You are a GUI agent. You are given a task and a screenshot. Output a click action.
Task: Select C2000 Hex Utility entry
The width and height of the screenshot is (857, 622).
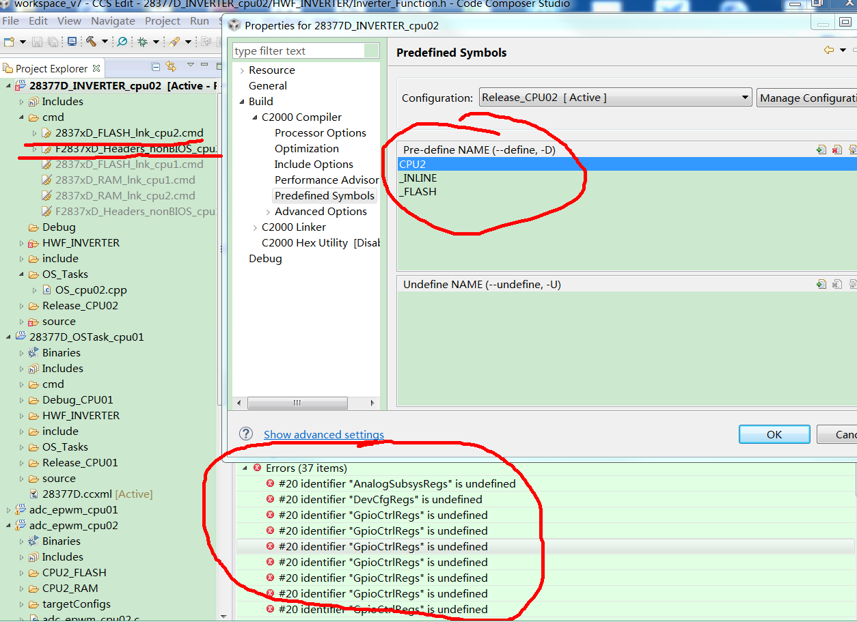tap(321, 243)
